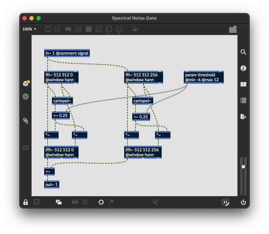Toggle the grid display in bottom toolbar
The width and height of the screenshot is (269, 234).
(85, 202)
